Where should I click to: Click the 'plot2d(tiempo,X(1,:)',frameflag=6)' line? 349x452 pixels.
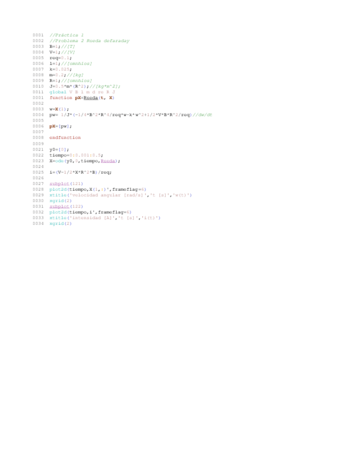click(x=98, y=190)
